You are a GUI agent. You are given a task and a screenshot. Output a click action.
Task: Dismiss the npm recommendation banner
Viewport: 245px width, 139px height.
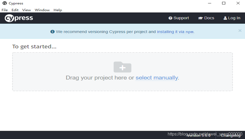pos(240,31)
